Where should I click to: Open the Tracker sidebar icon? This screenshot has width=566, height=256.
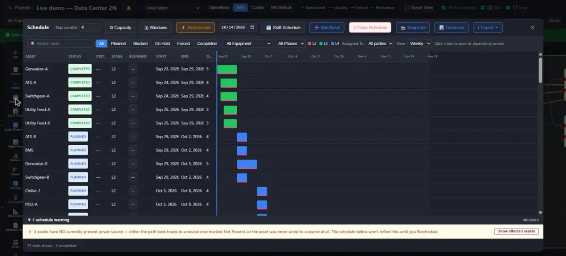(x=16, y=71)
